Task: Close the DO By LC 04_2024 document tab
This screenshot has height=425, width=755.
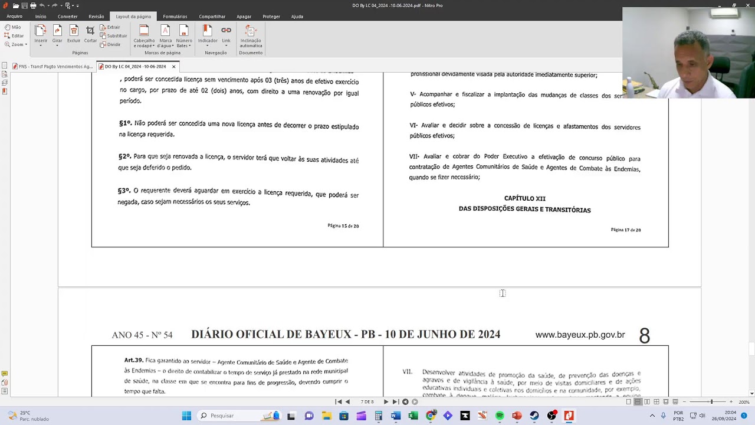Action: tap(173, 67)
